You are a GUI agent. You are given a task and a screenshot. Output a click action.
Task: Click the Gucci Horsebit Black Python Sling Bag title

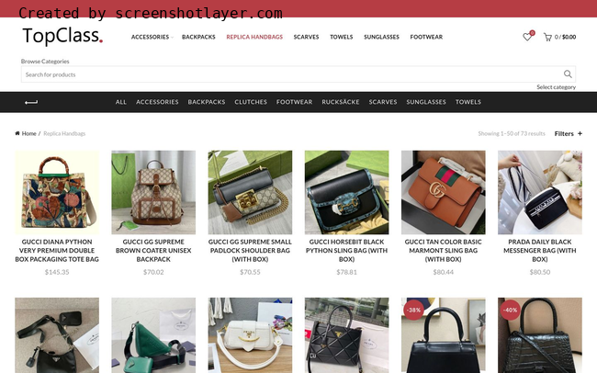click(x=346, y=250)
